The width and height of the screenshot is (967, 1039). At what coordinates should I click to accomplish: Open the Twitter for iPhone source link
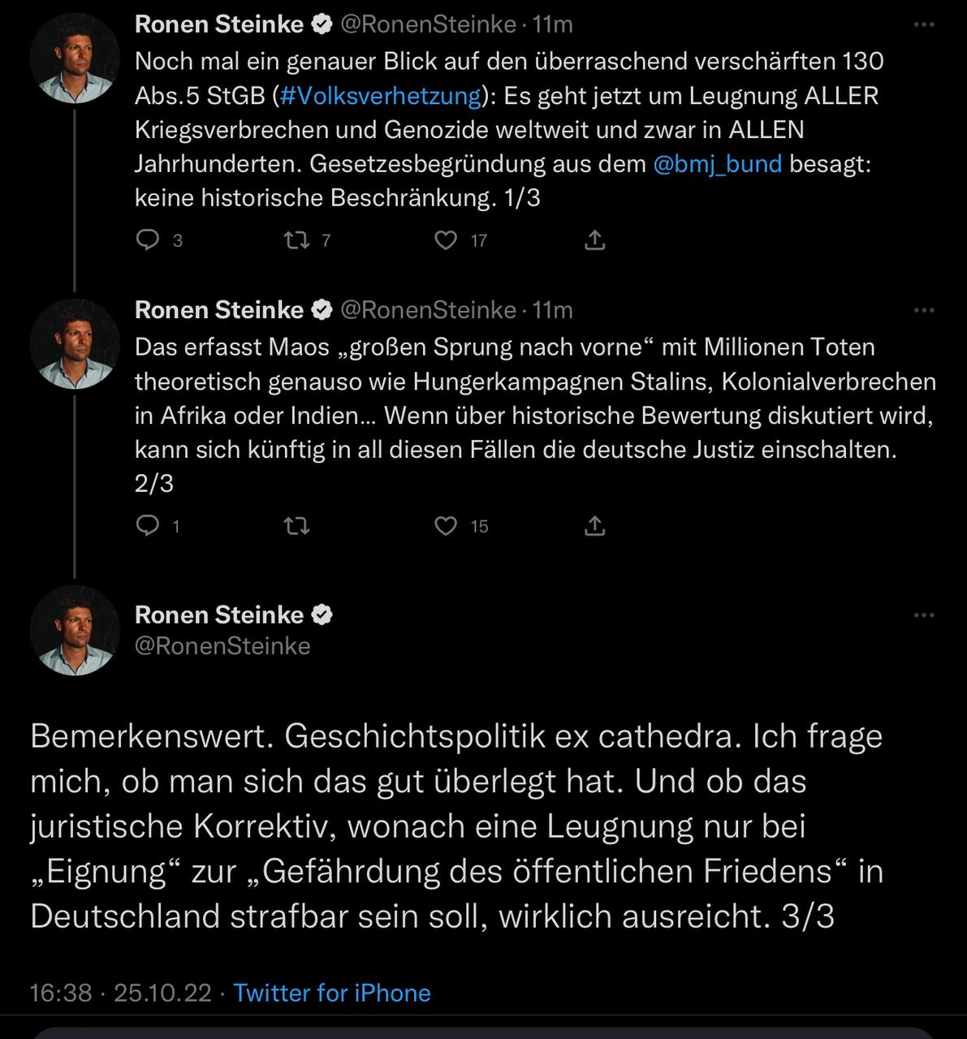(x=332, y=993)
